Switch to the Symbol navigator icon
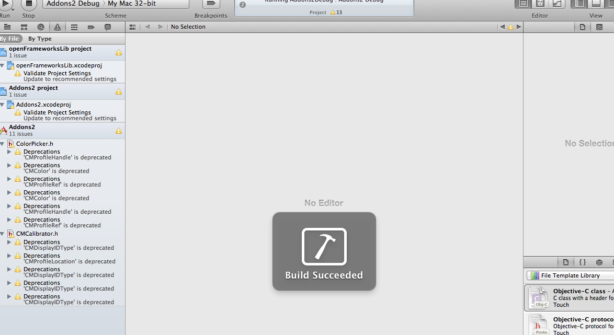 pyautogui.click(x=24, y=27)
